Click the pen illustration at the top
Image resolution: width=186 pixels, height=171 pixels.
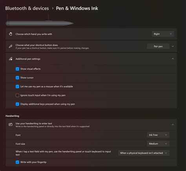pyautogui.click(x=40, y=23)
